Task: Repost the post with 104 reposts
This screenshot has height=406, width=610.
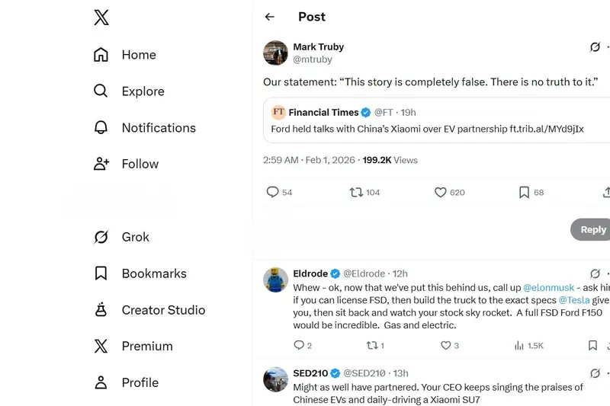Action: click(x=356, y=193)
